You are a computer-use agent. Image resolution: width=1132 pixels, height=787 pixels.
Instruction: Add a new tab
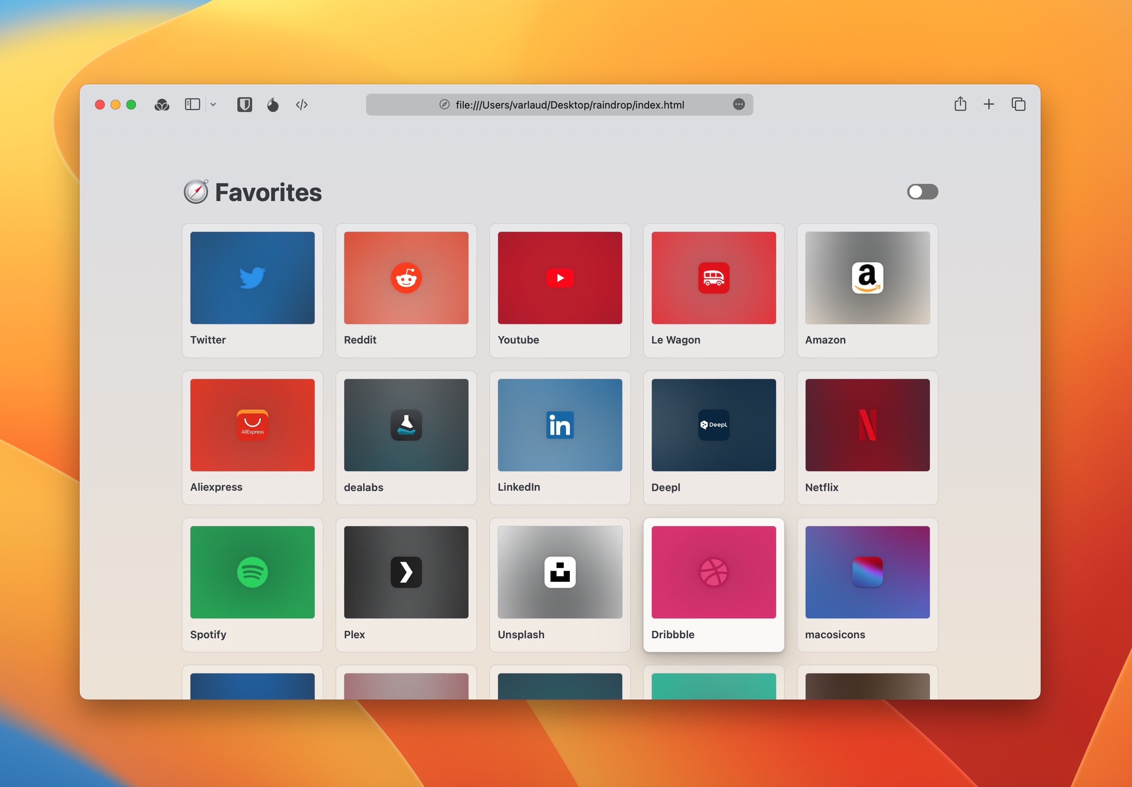[x=988, y=104]
